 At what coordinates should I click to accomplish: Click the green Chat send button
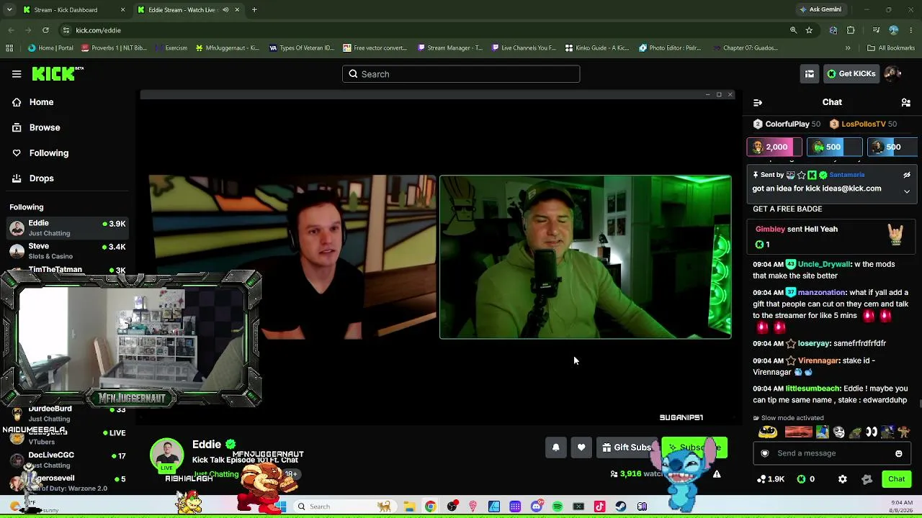pos(897,479)
